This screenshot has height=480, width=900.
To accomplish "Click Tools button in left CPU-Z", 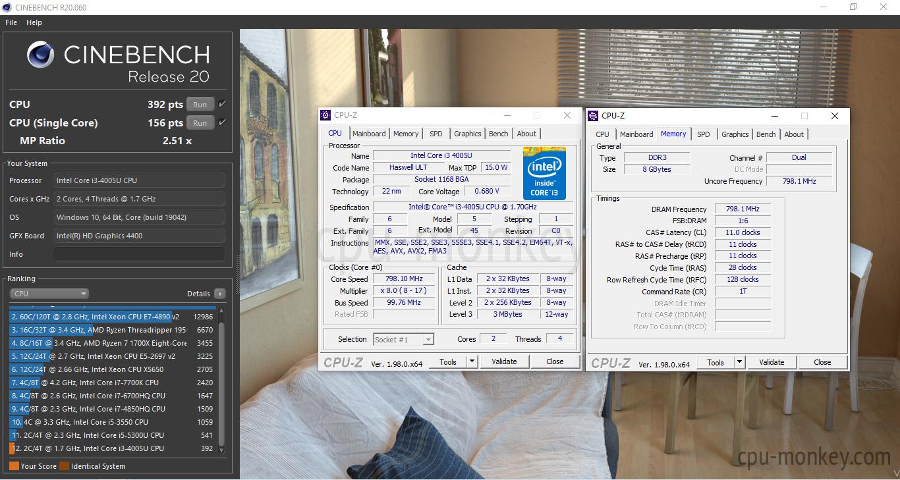I will click(448, 361).
